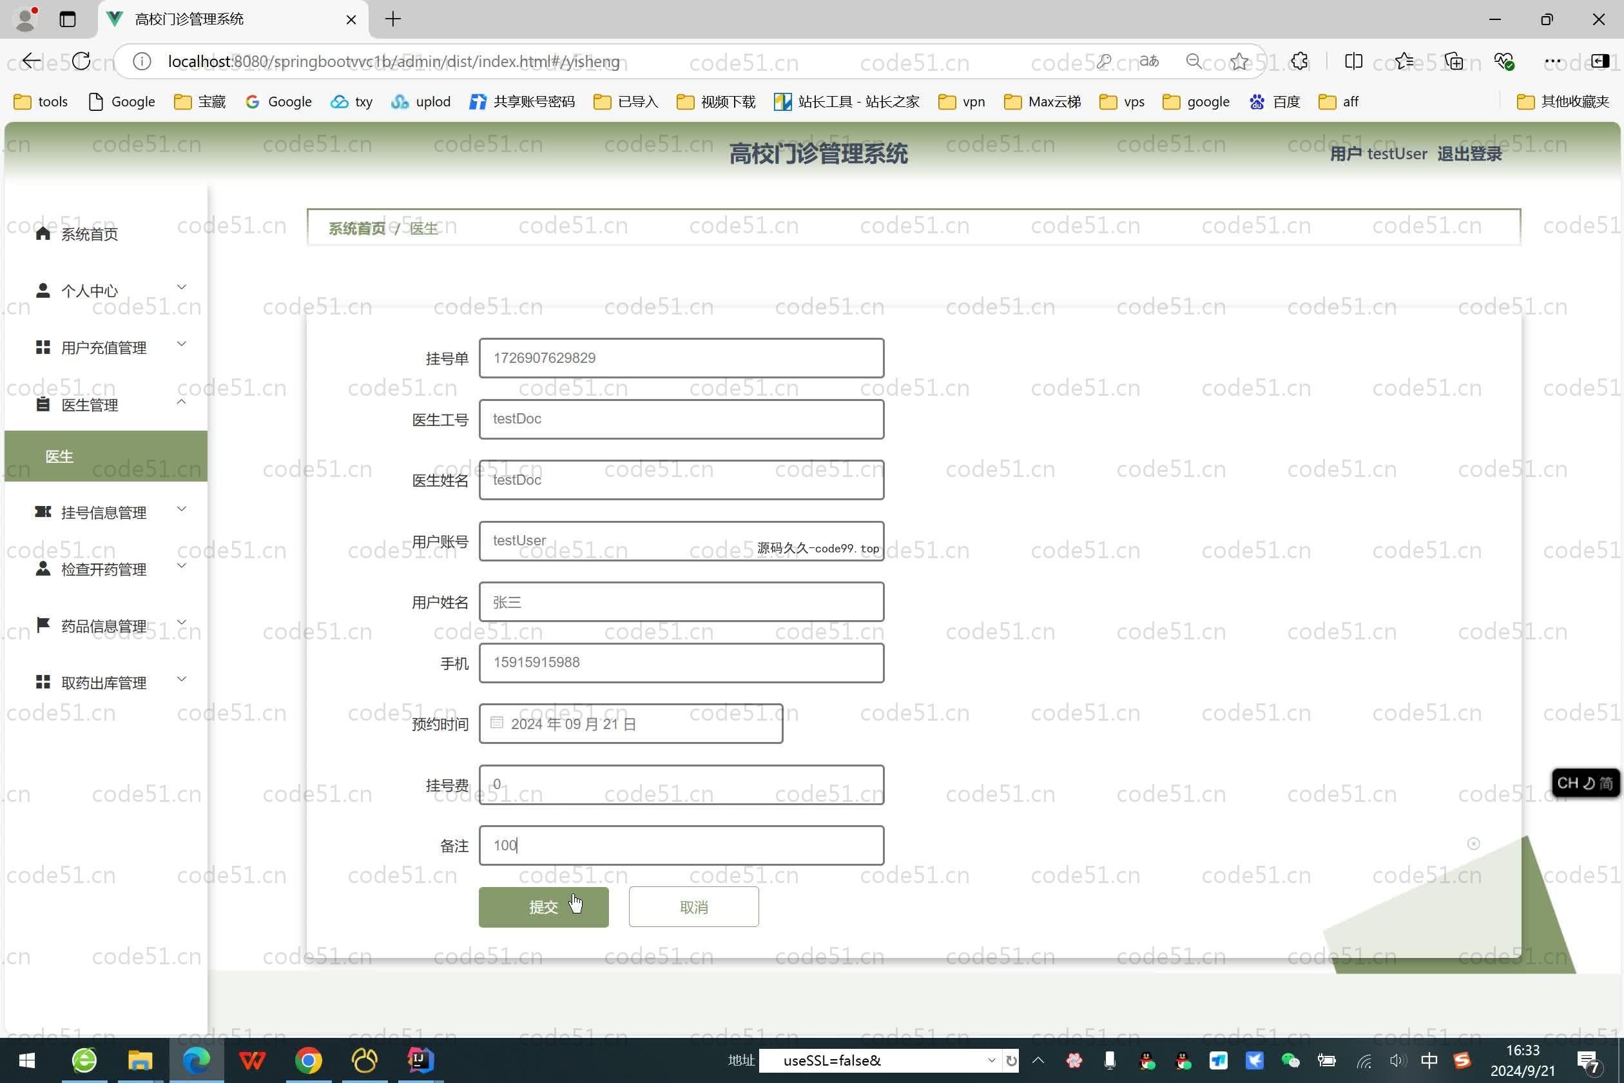1624x1083 pixels.
Task: Click 退出登录 logout link
Action: point(1469,153)
